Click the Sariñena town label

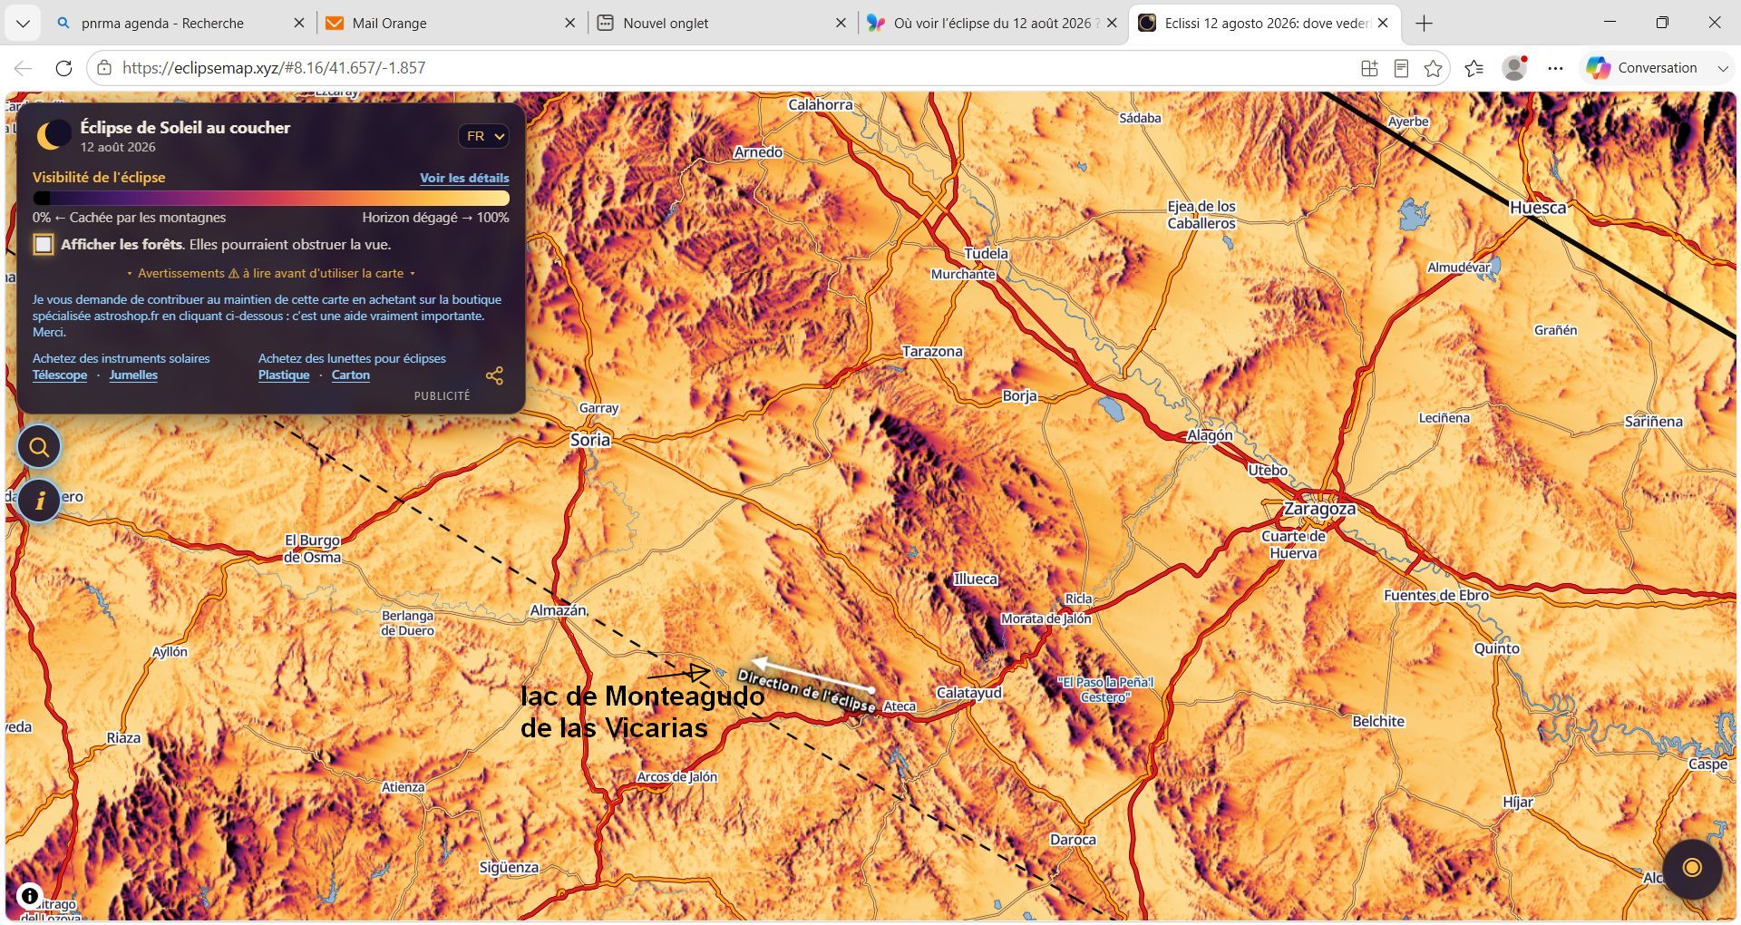point(1654,422)
